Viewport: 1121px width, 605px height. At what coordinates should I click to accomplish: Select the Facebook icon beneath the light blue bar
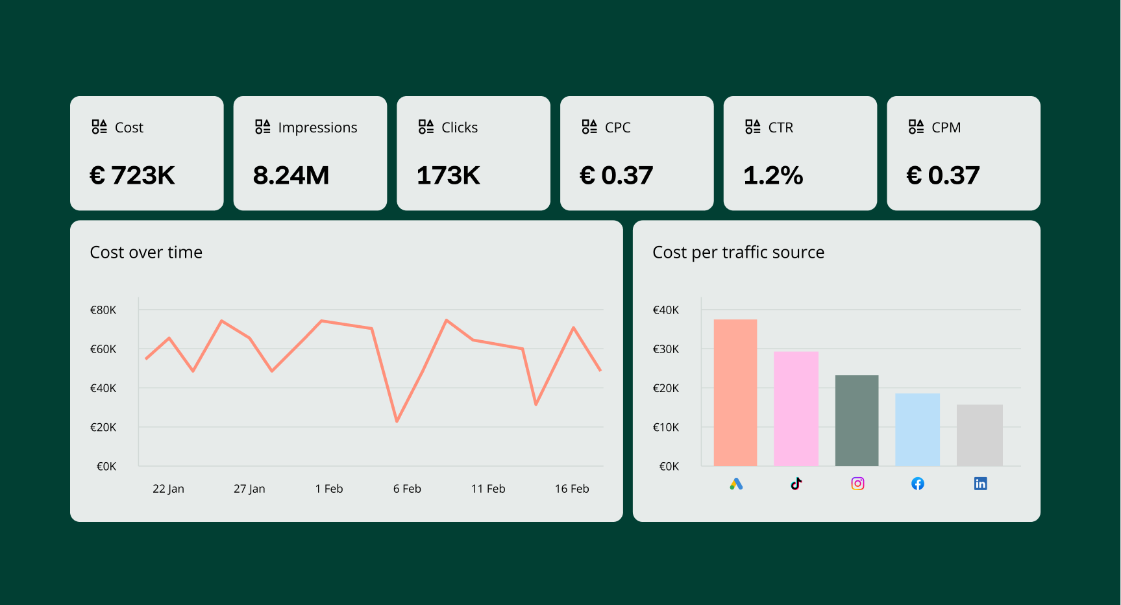(x=917, y=484)
